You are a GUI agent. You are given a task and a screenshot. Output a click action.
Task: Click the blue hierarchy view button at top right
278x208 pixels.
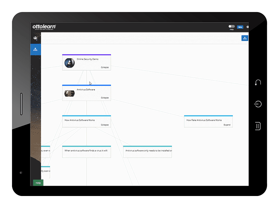tap(245, 38)
